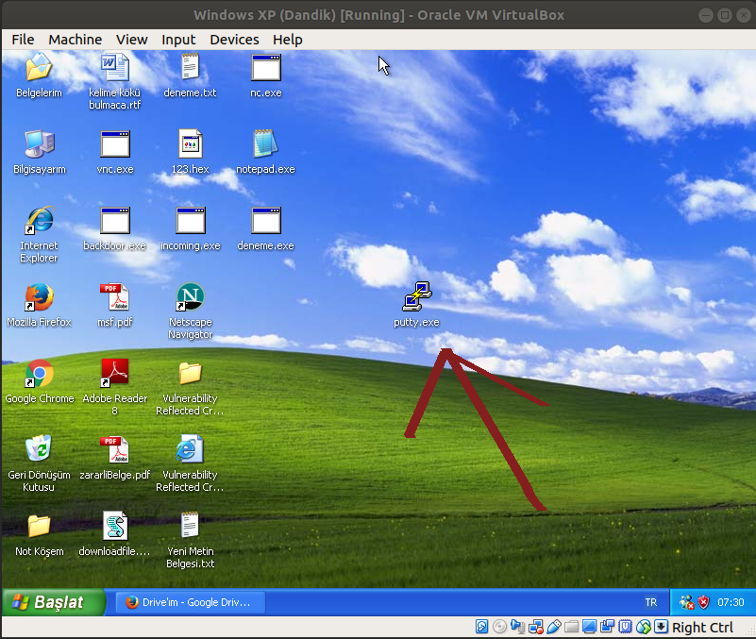Click the 07:30 taskbar clock

tap(731, 602)
